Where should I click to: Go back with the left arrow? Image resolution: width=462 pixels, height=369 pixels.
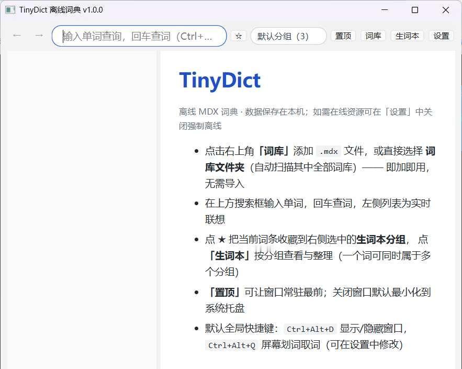tap(17, 36)
